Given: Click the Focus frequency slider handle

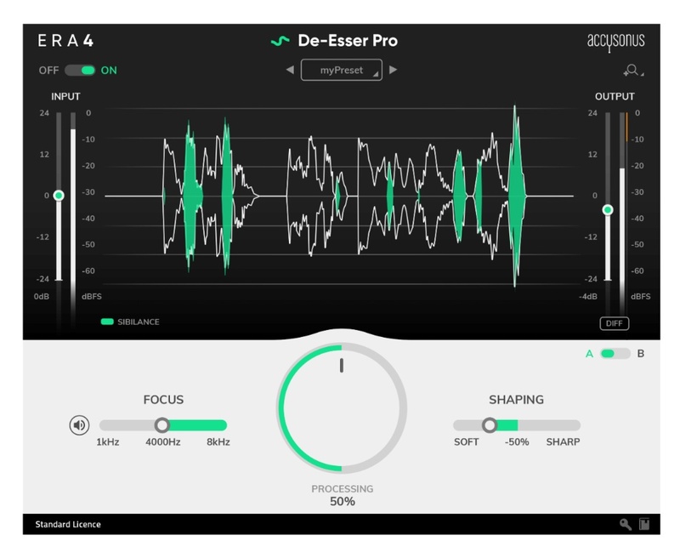Looking at the screenshot, I should pyautogui.click(x=162, y=425).
